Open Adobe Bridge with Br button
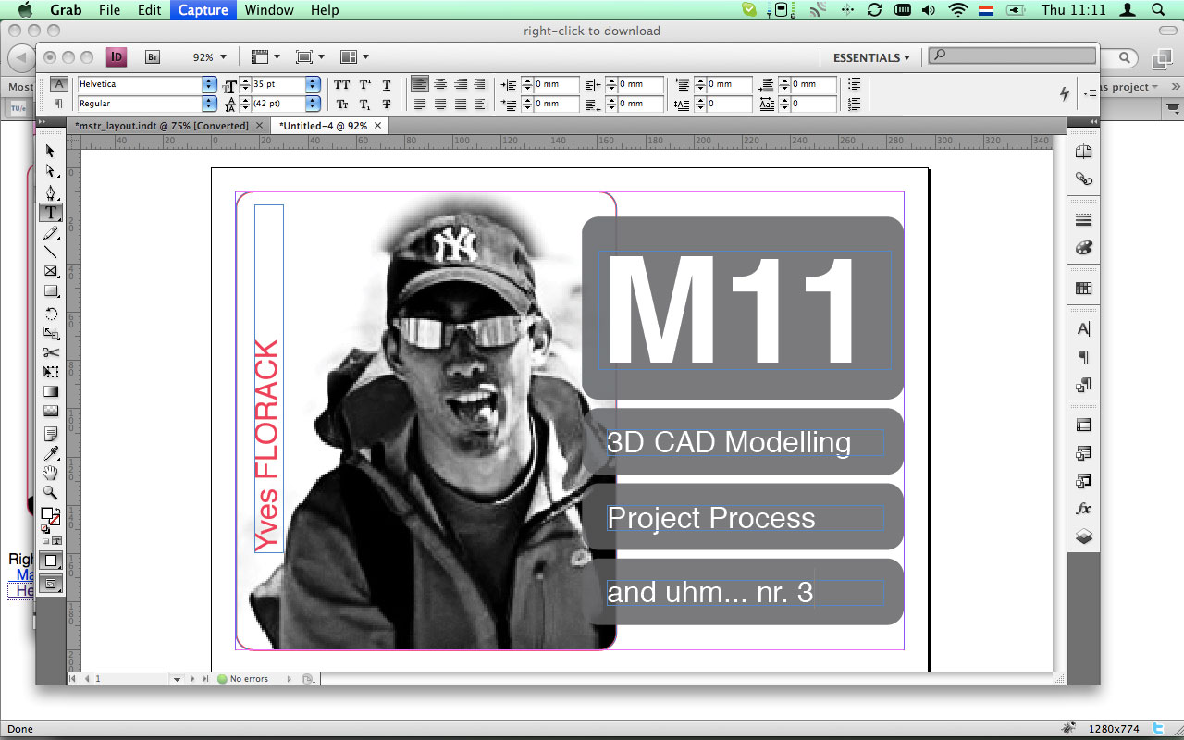Viewport: 1184px width, 740px height. 153,57
